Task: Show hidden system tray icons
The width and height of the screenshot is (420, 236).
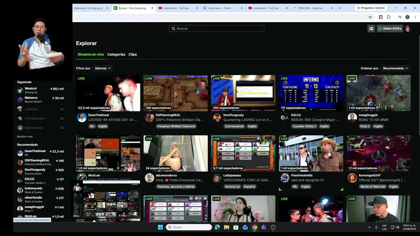Action: coord(369,227)
